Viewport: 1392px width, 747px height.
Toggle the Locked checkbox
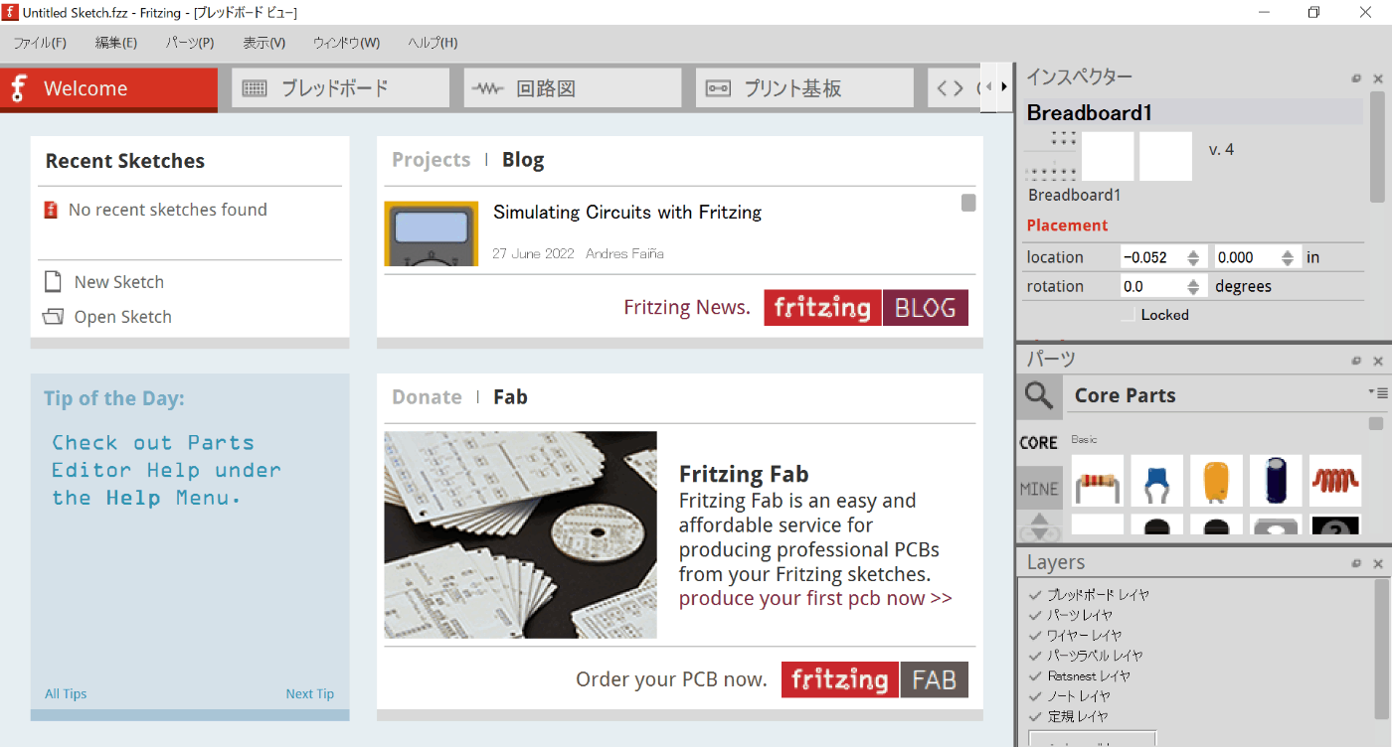(x=1129, y=315)
